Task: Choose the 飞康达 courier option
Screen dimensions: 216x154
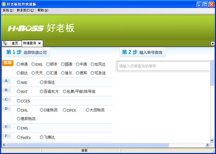Action: click(42, 137)
